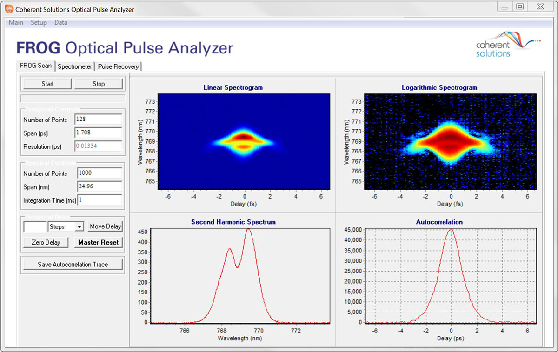The image size is (558, 352).
Task: Click the Integration Time (ms) field
Action: tap(100, 200)
